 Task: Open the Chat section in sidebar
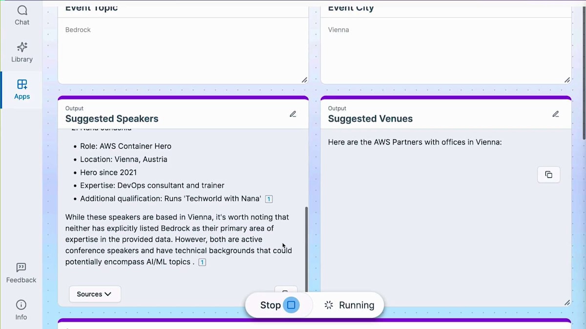tap(22, 15)
